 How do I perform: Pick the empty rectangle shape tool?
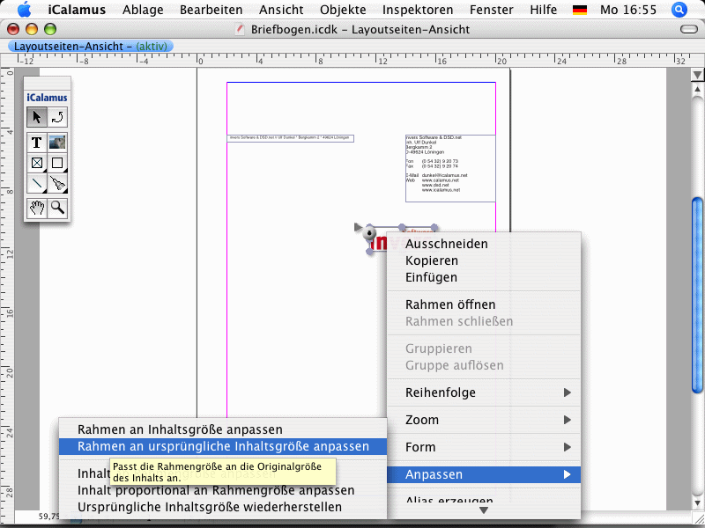57,163
